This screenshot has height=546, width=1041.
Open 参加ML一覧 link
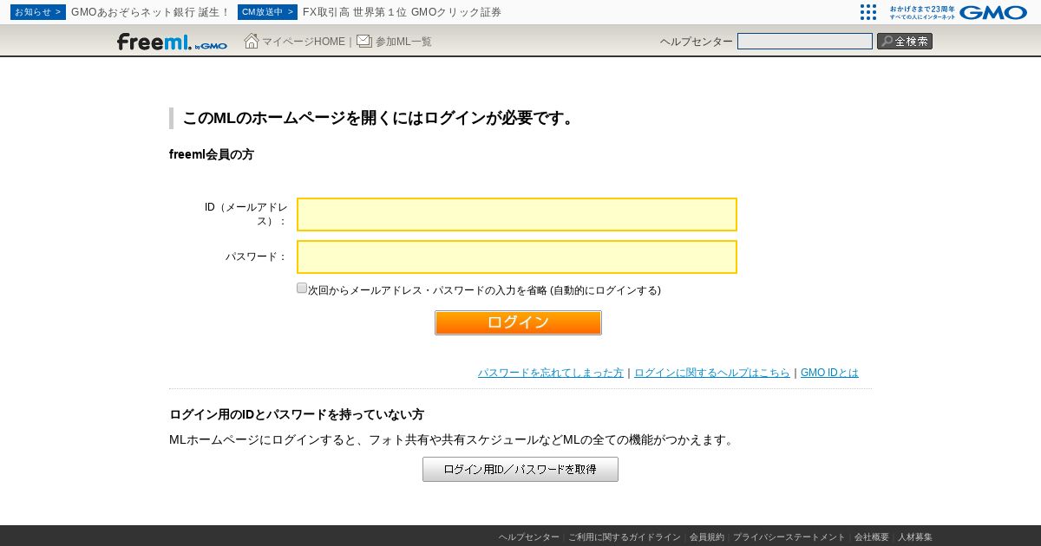pyautogui.click(x=403, y=42)
